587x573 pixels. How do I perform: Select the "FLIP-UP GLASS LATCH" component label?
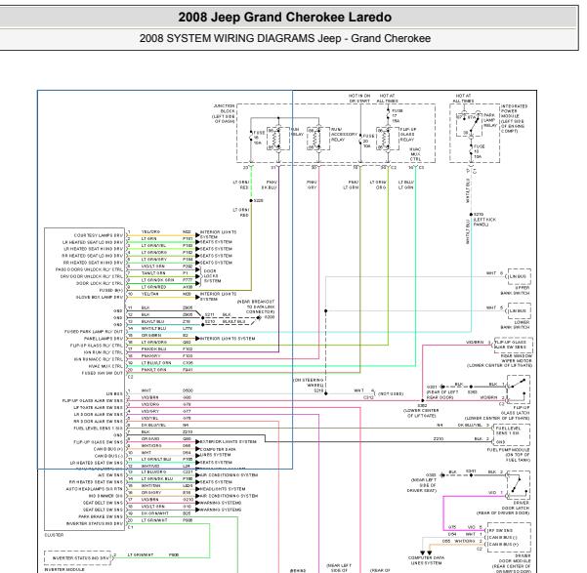515,410
